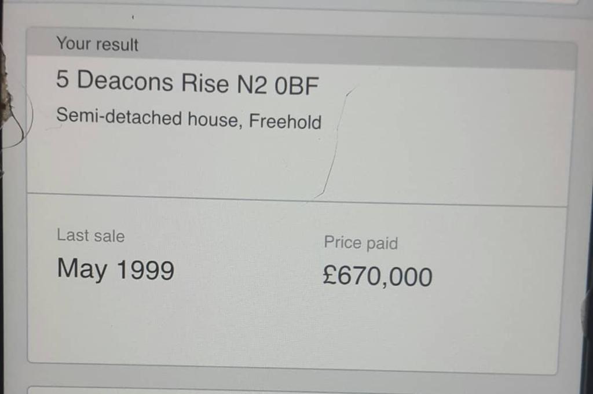
Task: Select the house number 5 in the address
Action: tap(63, 80)
